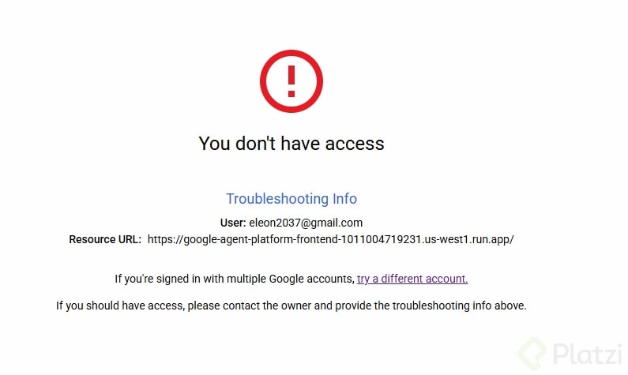Click the troubleshooting info above phrase
The height and width of the screenshot is (375, 628).
tap(459, 306)
